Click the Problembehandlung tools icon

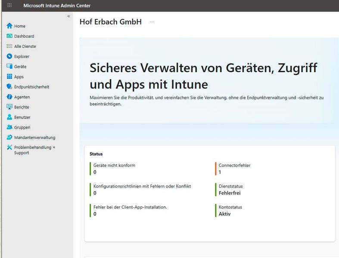pyautogui.click(x=9, y=147)
